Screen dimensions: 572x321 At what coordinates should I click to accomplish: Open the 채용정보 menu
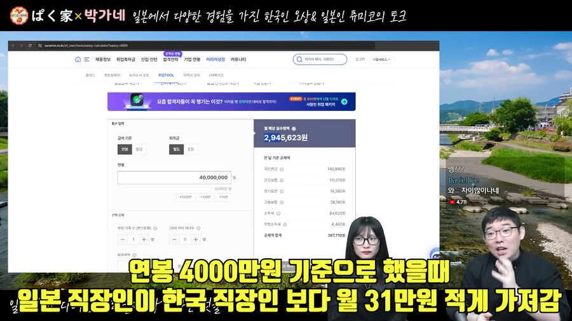click(x=103, y=60)
